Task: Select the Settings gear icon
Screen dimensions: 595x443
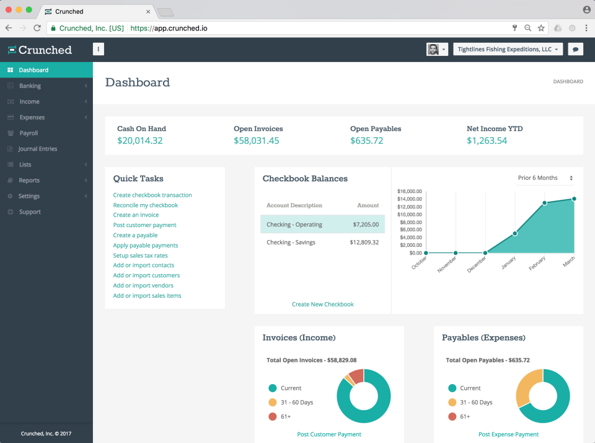Action: [x=11, y=195]
